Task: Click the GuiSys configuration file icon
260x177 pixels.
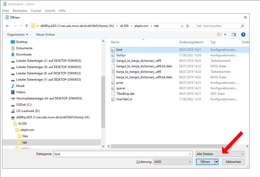Action: point(113,55)
